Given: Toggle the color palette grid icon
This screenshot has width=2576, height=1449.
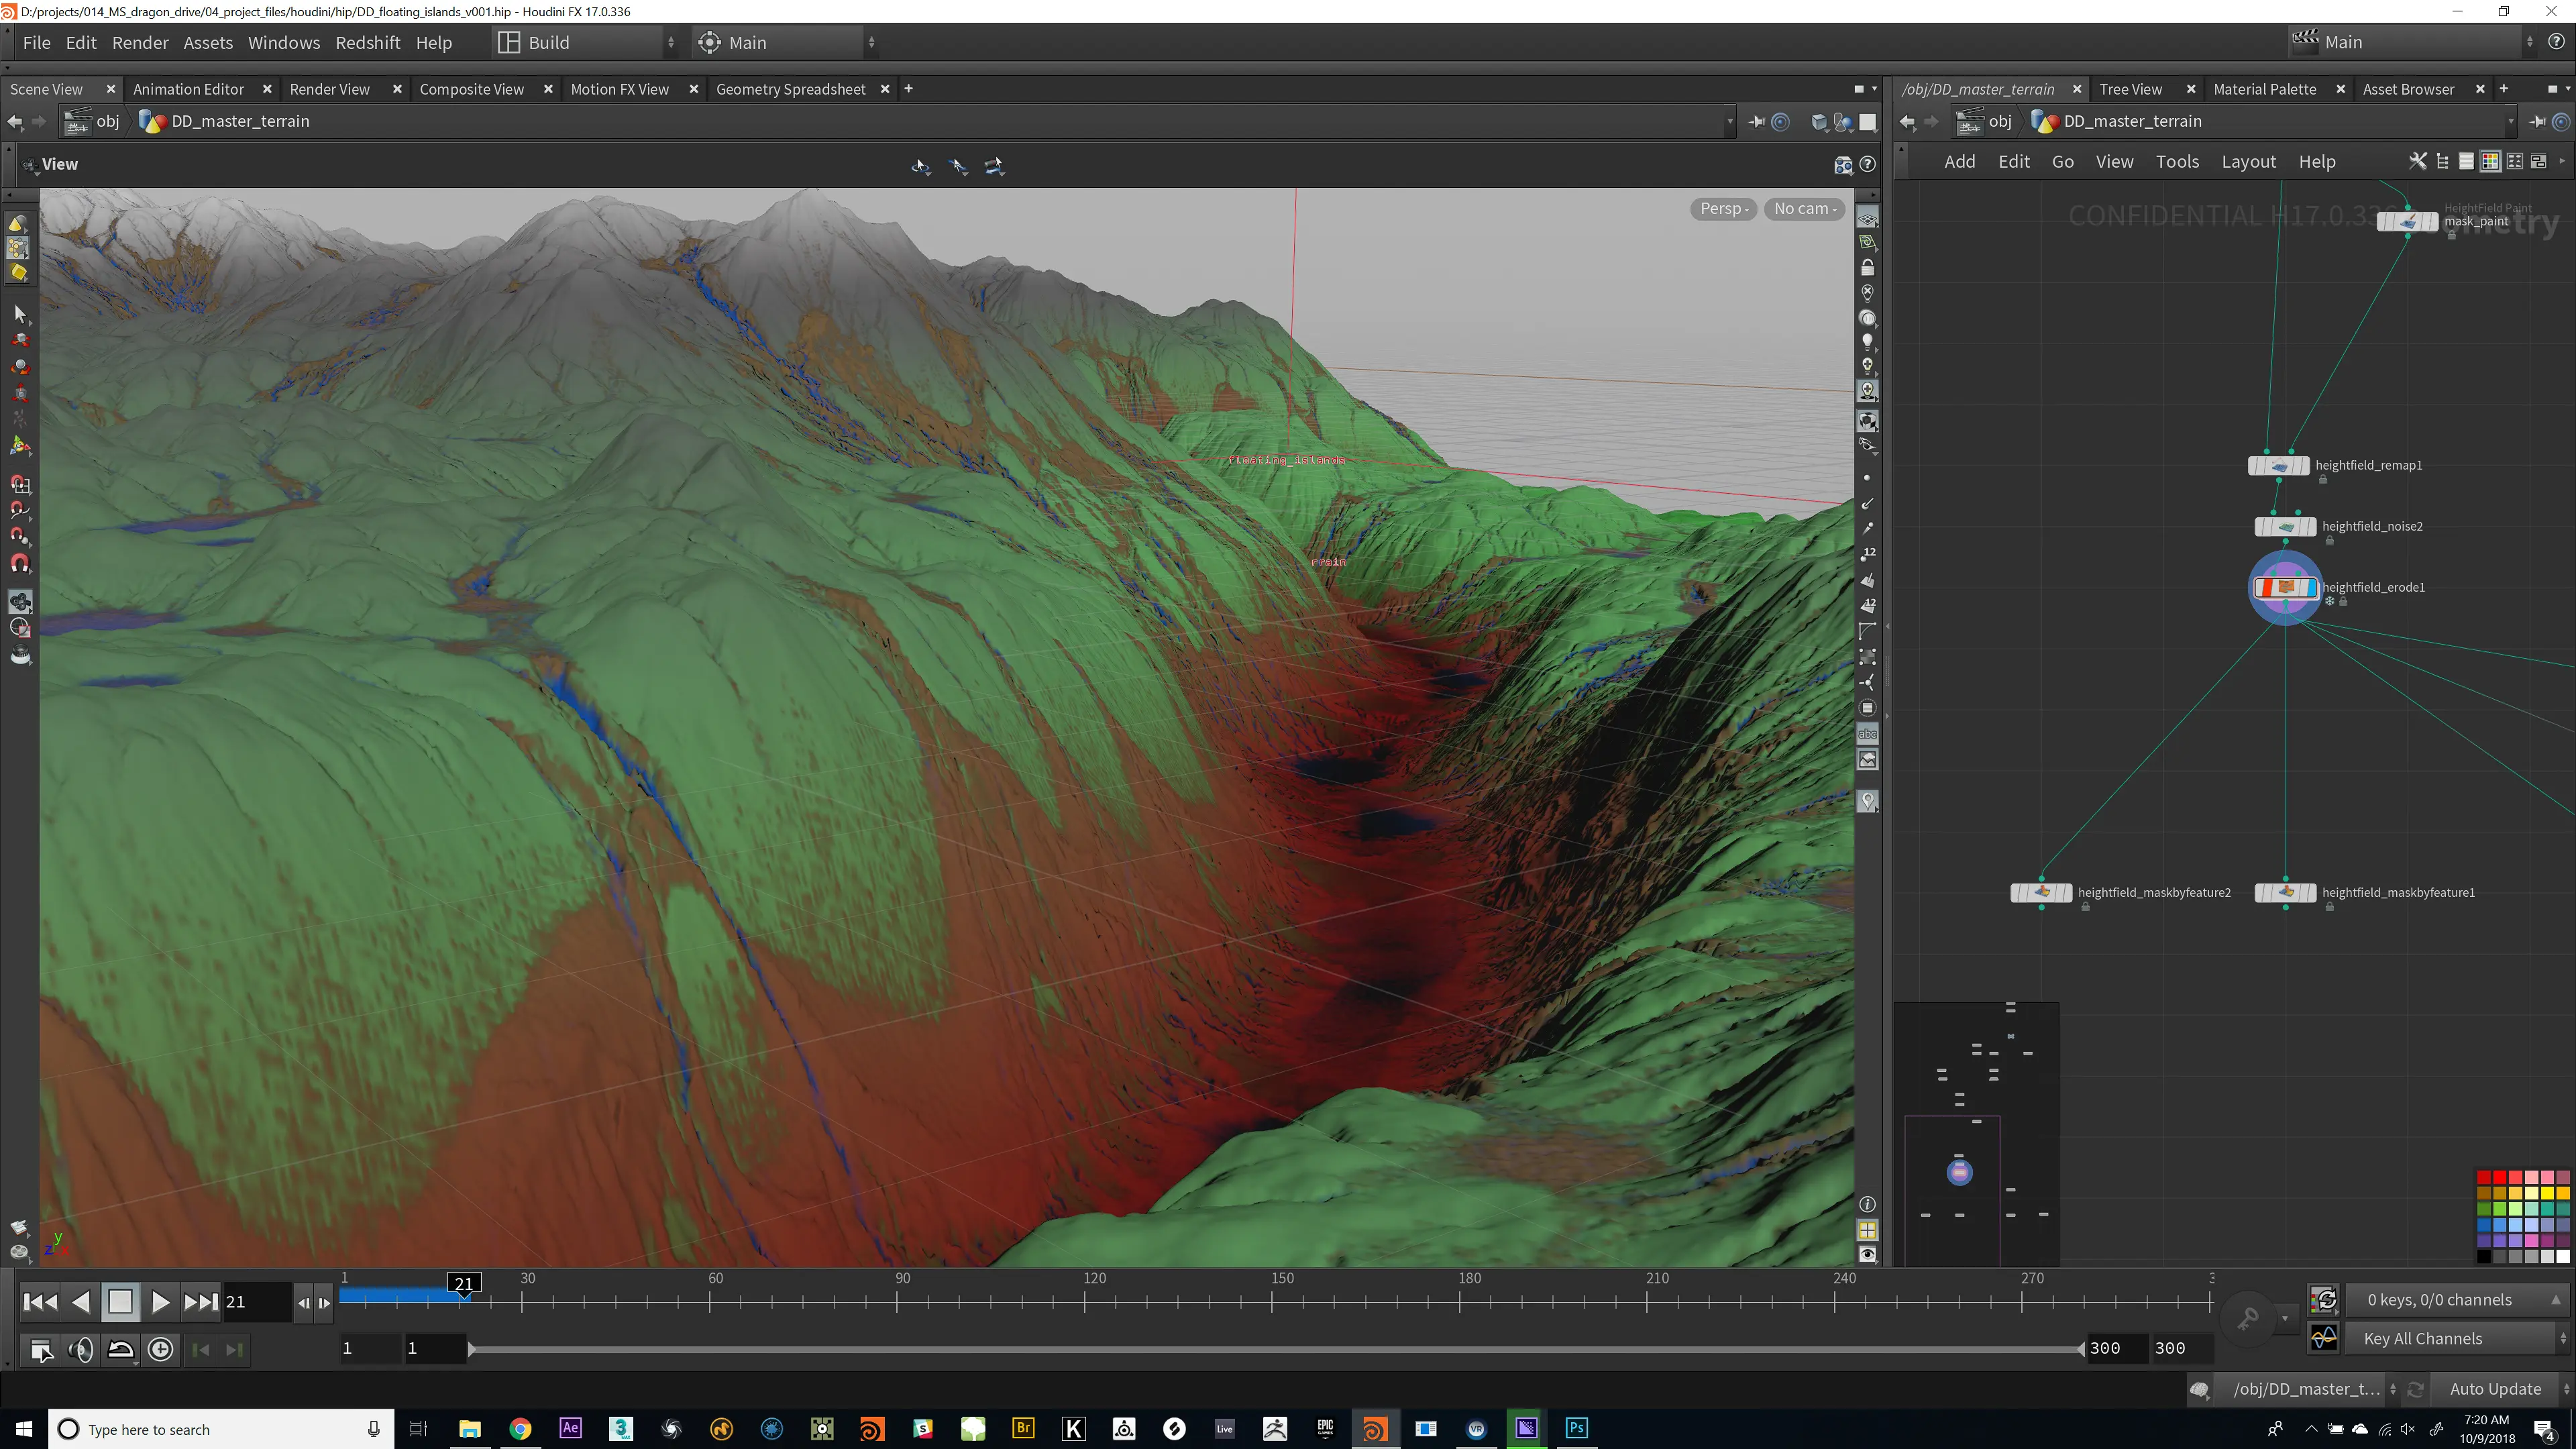Looking at the screenshot, I should (x=2490, y=161).
